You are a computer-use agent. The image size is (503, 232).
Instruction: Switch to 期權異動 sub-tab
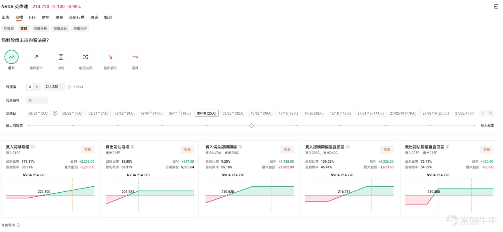60,29
